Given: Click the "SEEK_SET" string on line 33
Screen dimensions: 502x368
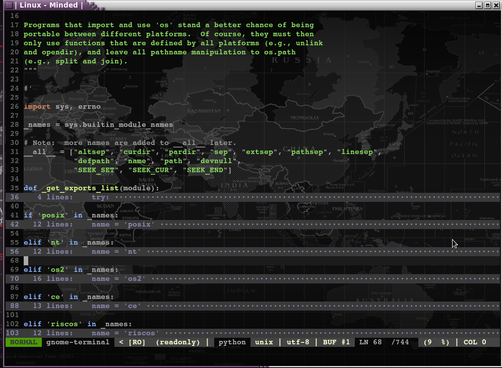Looking at the screenshot, I should (96, 170).
